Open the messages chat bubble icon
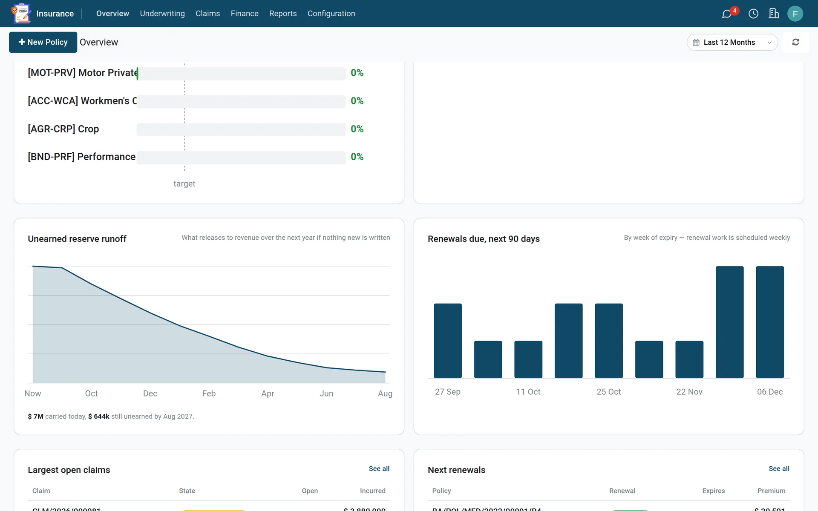 tap(727, 14)
